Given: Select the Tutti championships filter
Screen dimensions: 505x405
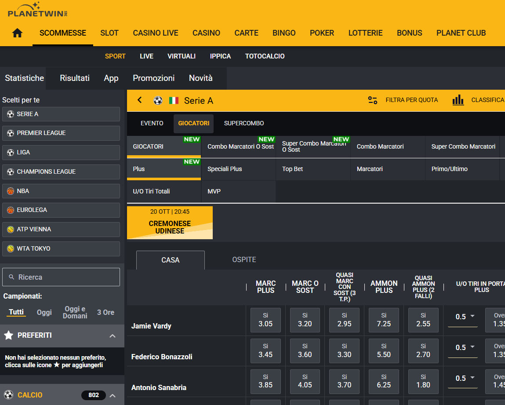Looking at the screenshot, I should click(x=16, y=312).
